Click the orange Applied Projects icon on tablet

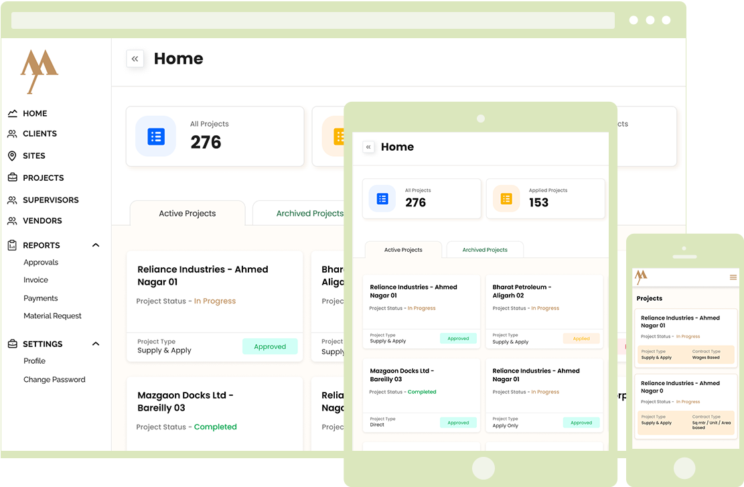click(x=506, y=199)
